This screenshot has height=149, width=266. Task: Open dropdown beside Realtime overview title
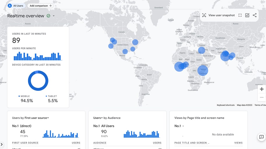(x=54, y=16)
